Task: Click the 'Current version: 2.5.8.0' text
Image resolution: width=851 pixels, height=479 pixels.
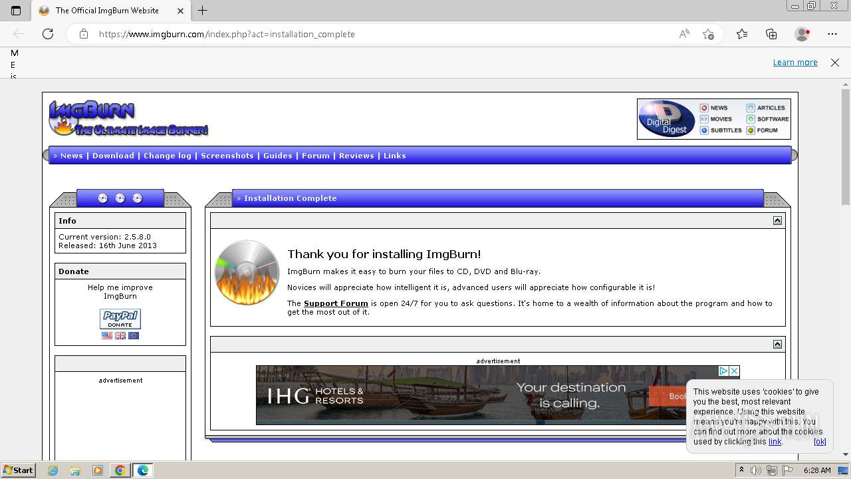Action: coord(104,237)
